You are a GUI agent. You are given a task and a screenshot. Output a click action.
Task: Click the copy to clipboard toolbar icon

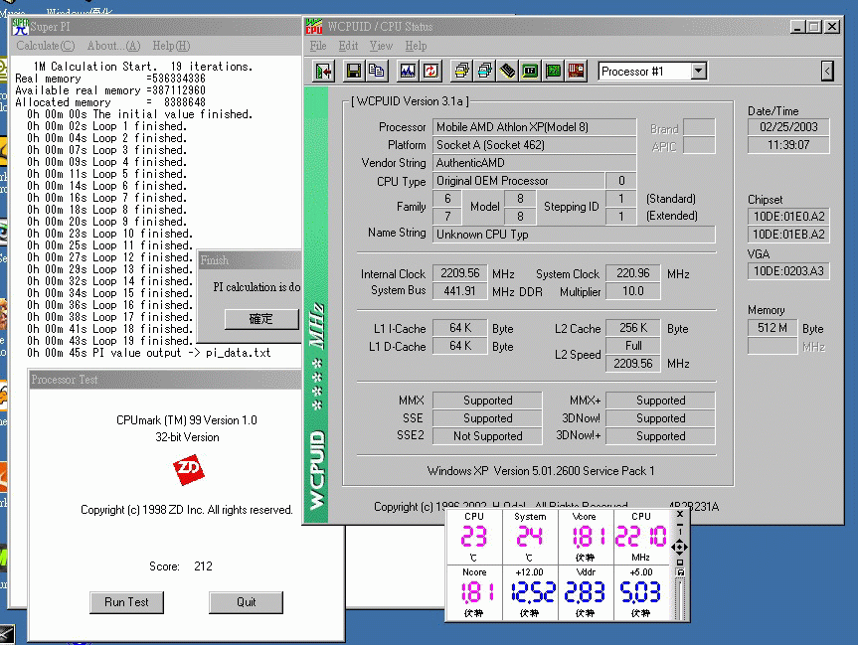pos(377,72)
